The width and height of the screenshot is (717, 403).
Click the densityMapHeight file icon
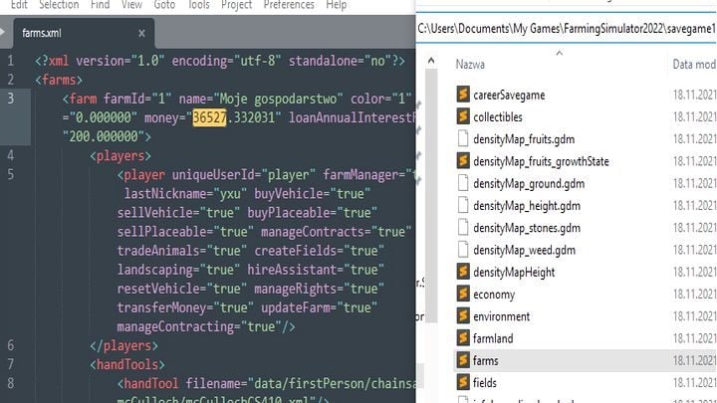(x=463, y=272)
